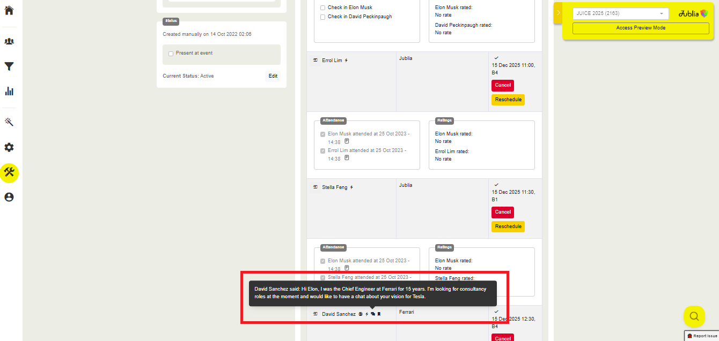
Task: Click the yellow search magnifier button
Action: [694, 316]
